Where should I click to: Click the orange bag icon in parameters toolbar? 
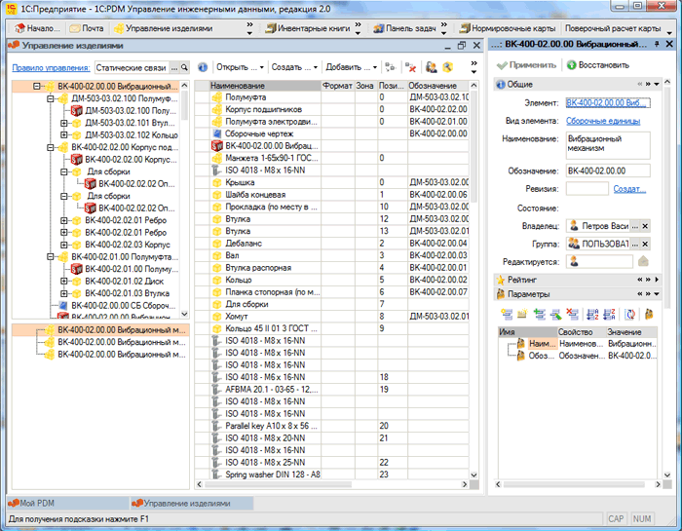click(x=649, y=314)
